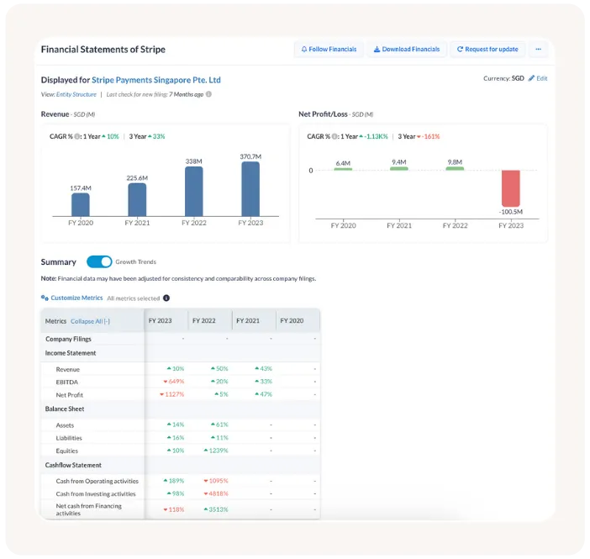Click the -100.5M net loss label
The image size is (590, 559).
(x=511, y=212)
